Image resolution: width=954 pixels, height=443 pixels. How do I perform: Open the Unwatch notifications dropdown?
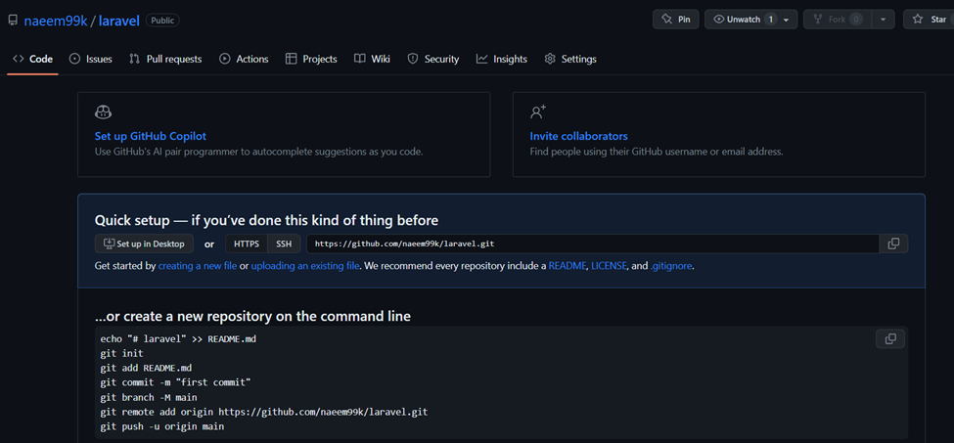pyautogui.click(x=750, y=20)
